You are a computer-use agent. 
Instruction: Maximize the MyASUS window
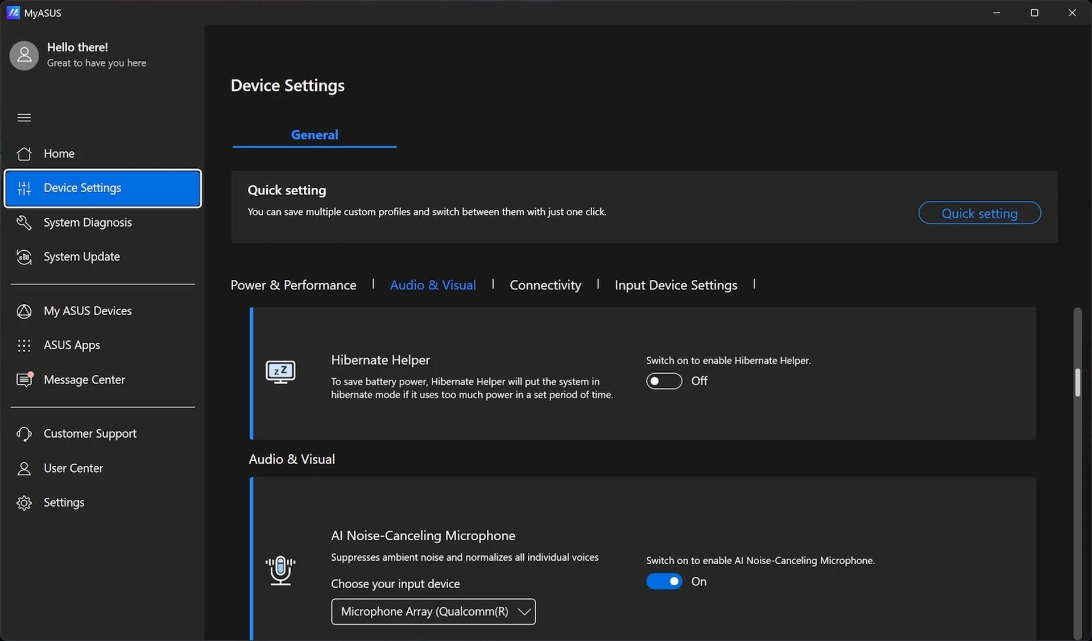click(x=1034, y=13)
